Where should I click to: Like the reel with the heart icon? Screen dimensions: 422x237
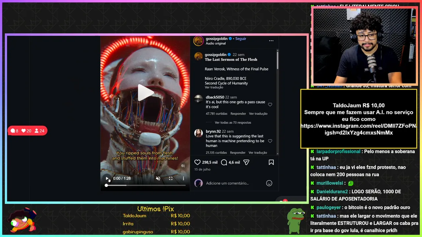[197, 162]
